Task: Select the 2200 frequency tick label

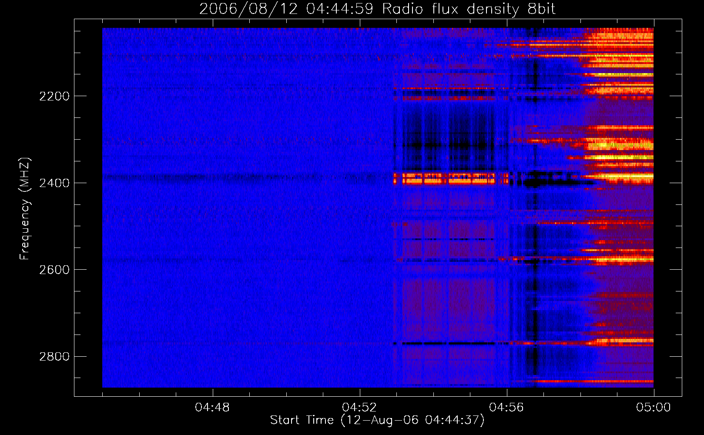Action: (x=54, y=96)
